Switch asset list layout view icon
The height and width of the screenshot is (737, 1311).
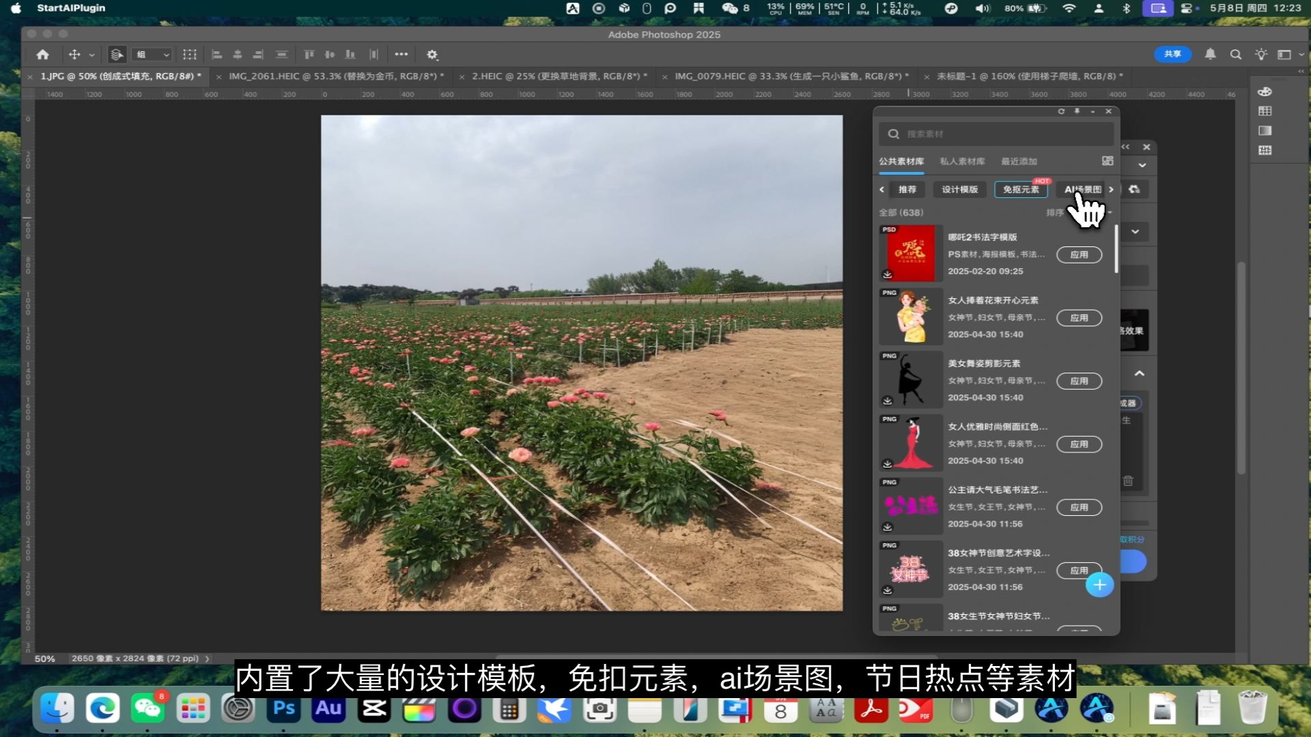click(x=1108, y=161)
